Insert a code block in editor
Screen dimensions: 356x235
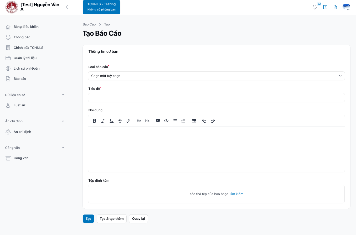[x=166, y=121]
